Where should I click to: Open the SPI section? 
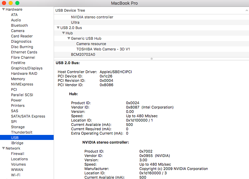point(14,122)
